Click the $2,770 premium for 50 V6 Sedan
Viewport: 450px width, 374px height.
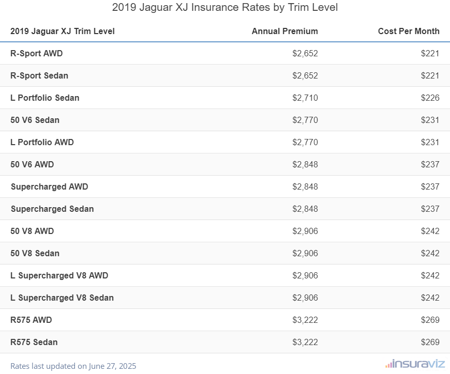[305, 120]
